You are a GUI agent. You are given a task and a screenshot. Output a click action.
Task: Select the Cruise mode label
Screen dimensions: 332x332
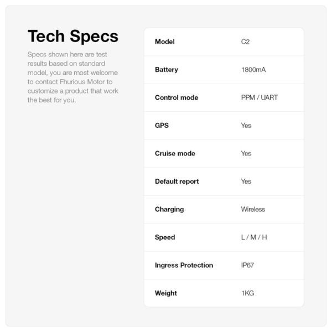175,153
